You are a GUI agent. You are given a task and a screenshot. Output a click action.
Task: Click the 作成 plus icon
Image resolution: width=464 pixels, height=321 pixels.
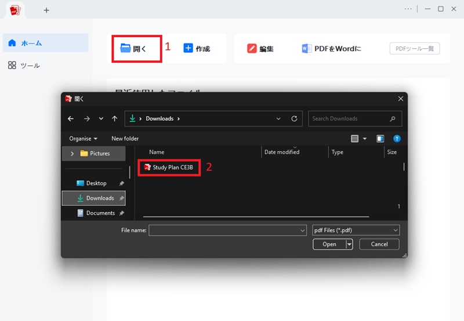(188, 48)
